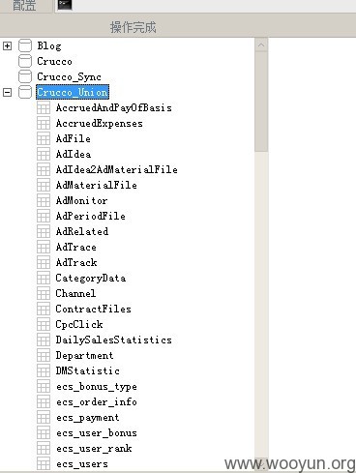Click the Crucco database cylinder icon
Screen dimensions: 356x473
click(x=25, y=61)
